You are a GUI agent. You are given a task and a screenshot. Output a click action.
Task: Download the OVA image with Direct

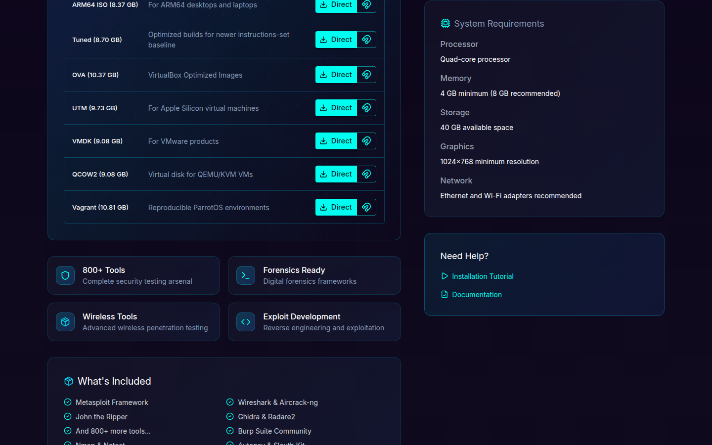(x=336, y=75)
